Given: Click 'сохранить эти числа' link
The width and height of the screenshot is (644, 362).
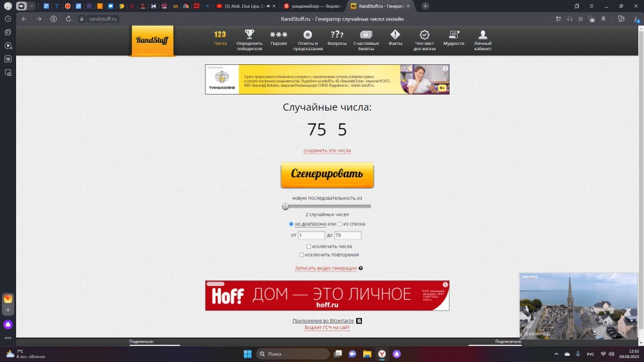Looking at the screenshot, I should pos(327,150).
